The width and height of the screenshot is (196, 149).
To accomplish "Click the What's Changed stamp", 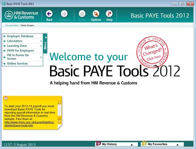I will pos(152,52).
